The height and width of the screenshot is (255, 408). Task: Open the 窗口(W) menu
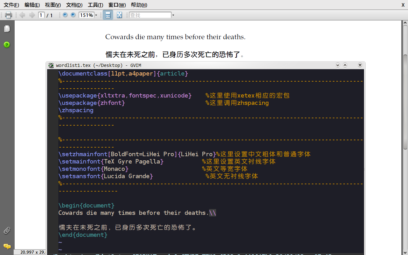click(117, 5)
